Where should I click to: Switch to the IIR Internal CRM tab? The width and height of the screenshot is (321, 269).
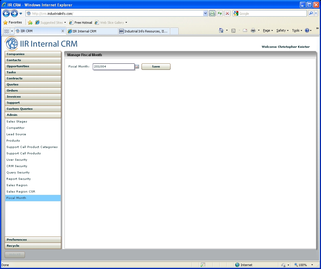tap(92, 31)
